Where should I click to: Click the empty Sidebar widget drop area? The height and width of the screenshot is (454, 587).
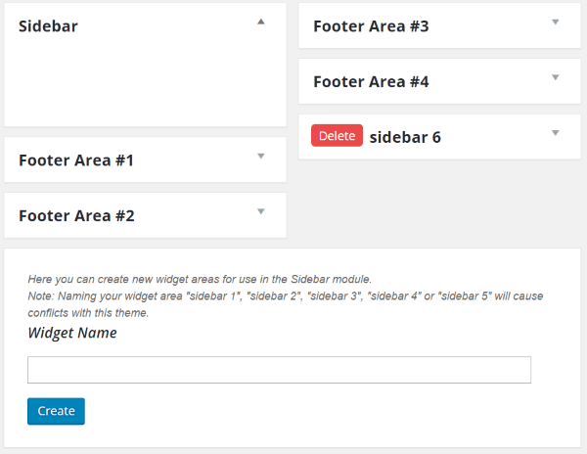point(145,83)
